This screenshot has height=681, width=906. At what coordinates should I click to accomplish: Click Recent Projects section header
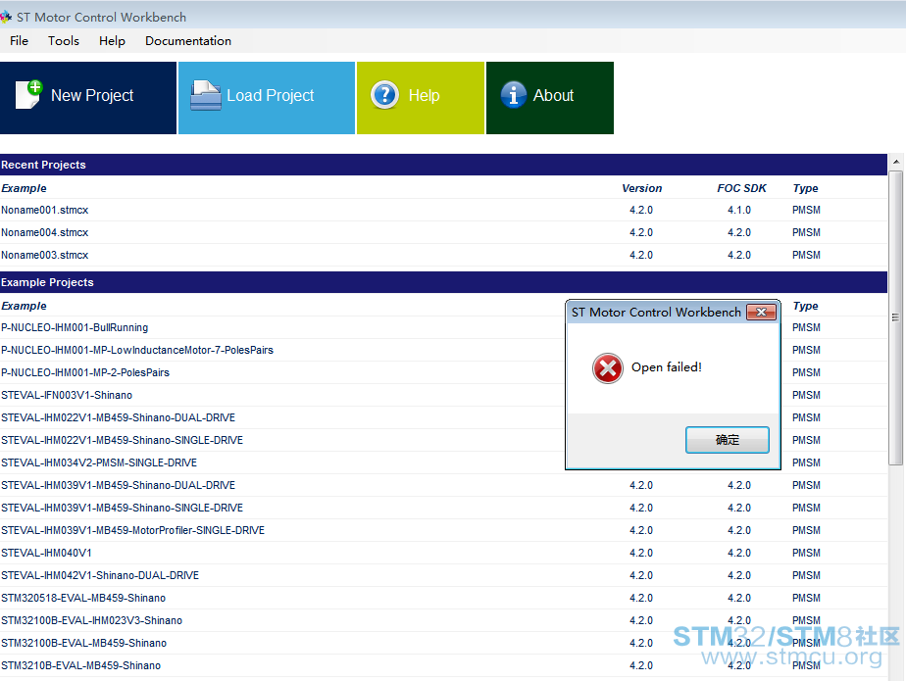(443, 165)
